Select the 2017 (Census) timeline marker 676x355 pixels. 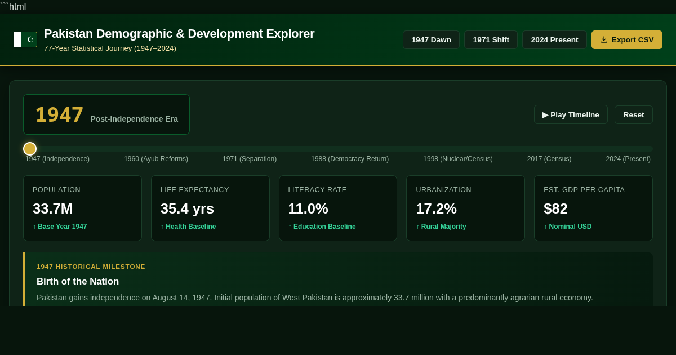click(549, 159)
